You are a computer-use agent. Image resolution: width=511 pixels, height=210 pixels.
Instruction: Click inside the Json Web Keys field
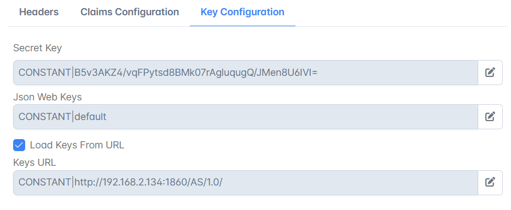(246, 116)
